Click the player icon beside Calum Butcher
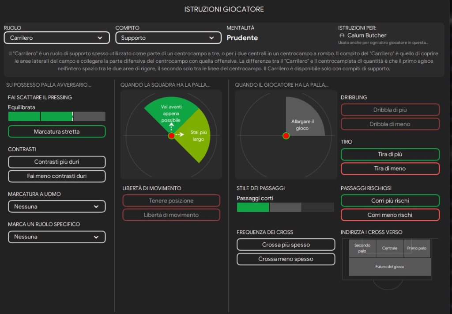 342,35
